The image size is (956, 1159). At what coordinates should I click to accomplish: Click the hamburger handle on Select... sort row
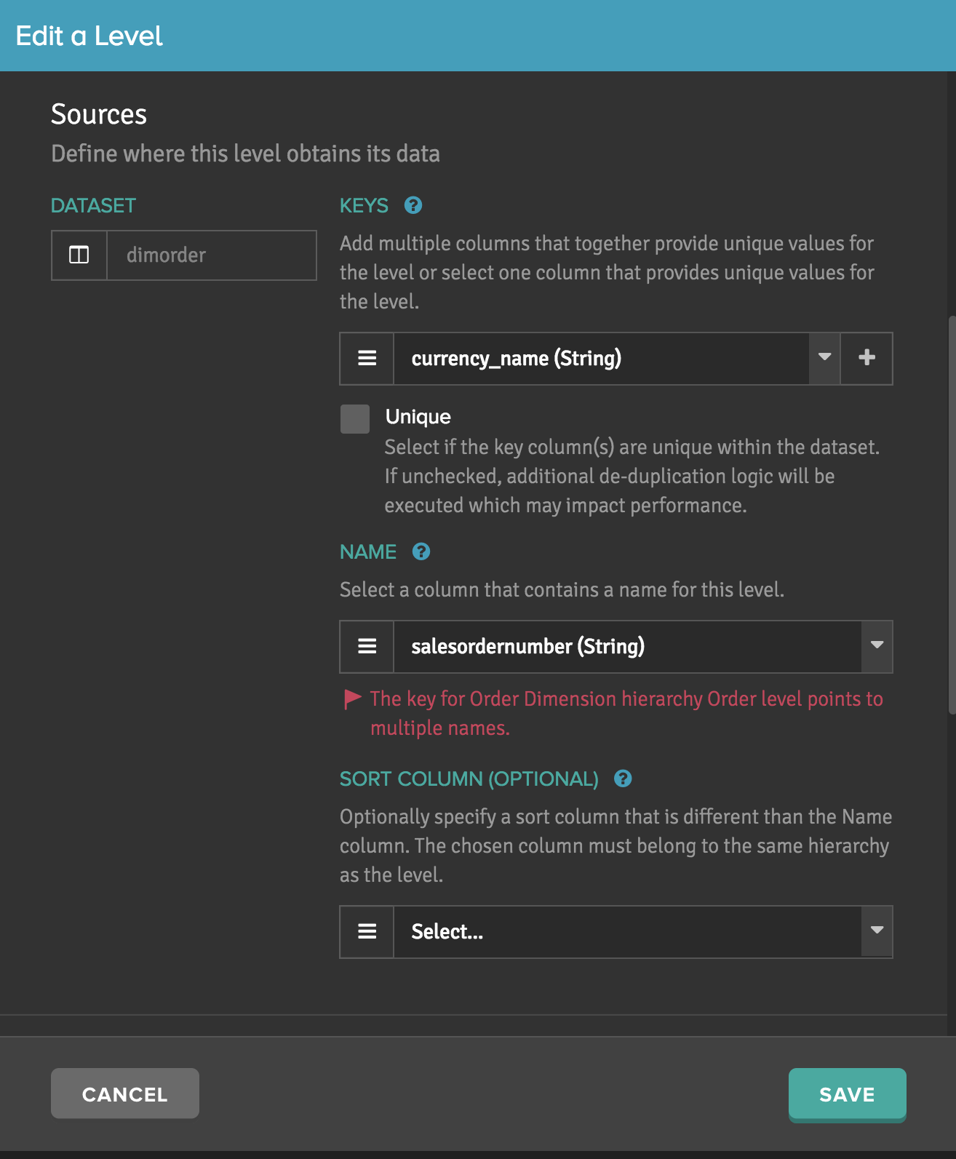point(367,932)
